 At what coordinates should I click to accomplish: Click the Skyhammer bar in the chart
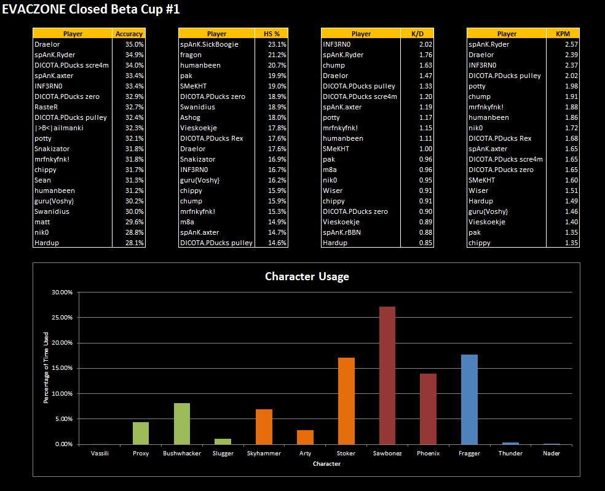click(264, 426)
